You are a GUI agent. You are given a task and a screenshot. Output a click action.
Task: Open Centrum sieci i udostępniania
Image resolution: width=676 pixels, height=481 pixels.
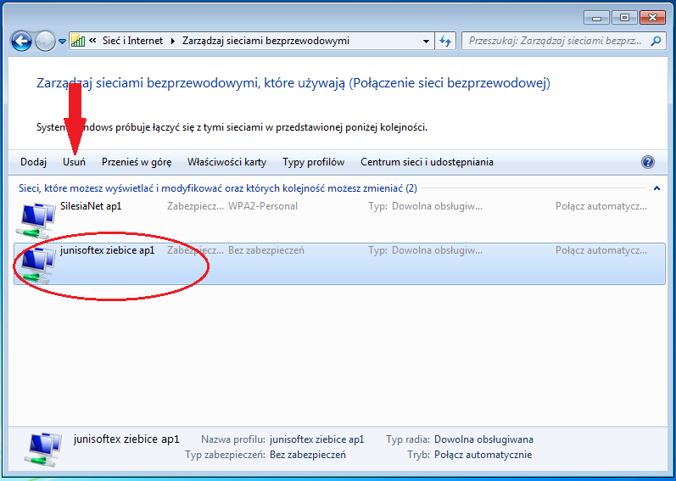427,162
